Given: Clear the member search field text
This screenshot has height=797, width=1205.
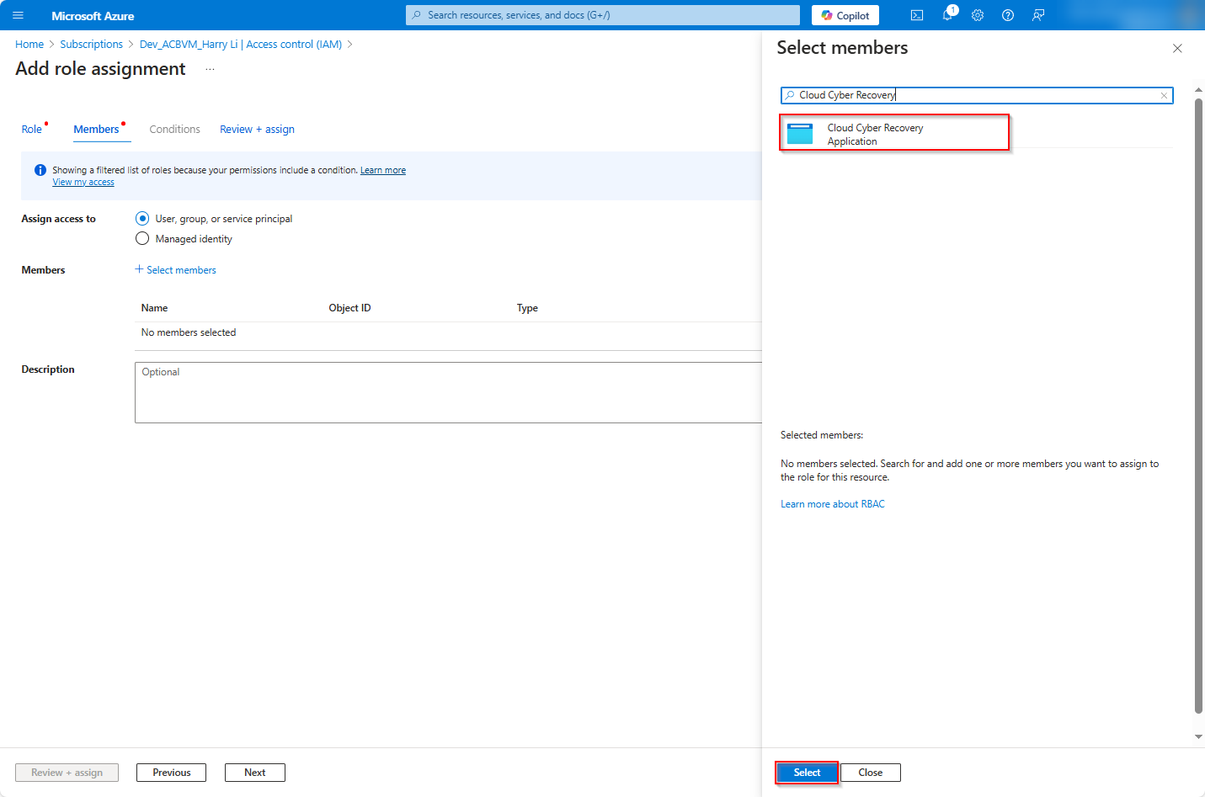Looking at the screenshot, I should click(x=1164, y=95).
